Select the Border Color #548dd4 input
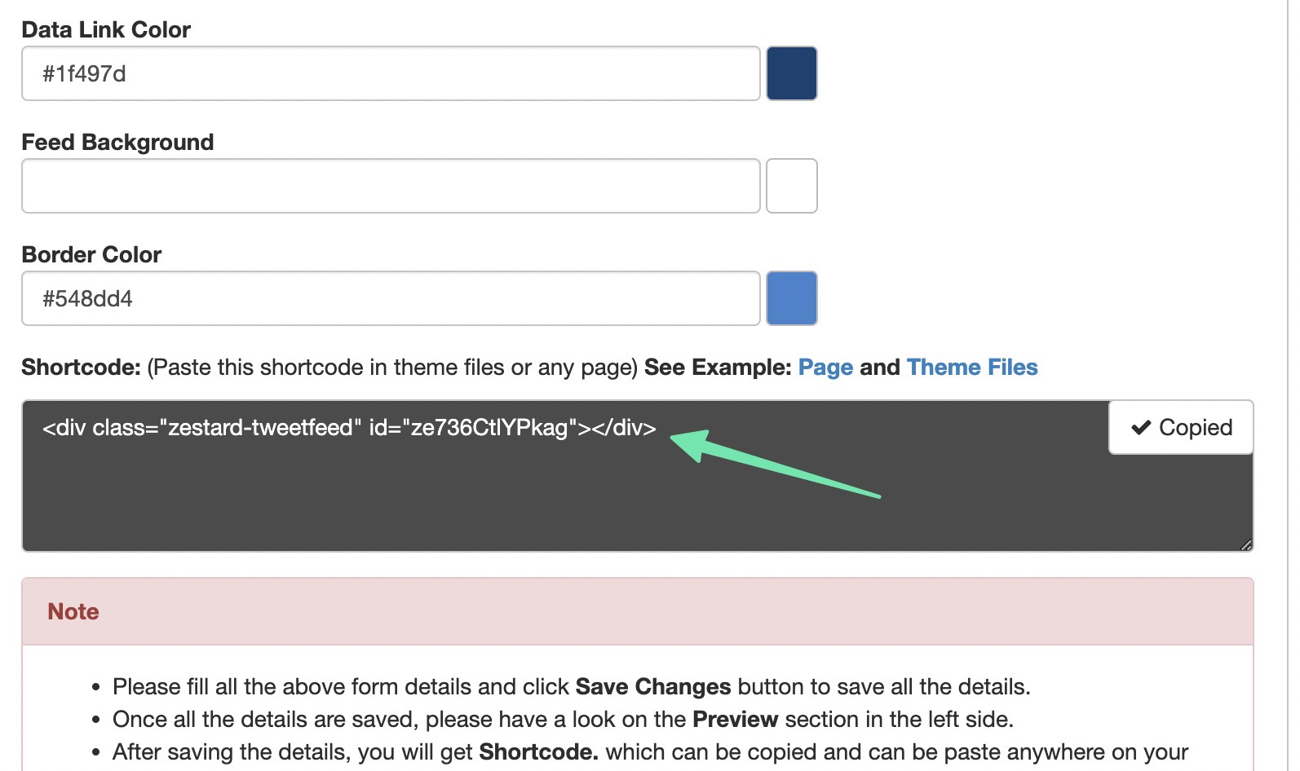Viewport: 1300px width, 771px height. (x=390, y=298)
